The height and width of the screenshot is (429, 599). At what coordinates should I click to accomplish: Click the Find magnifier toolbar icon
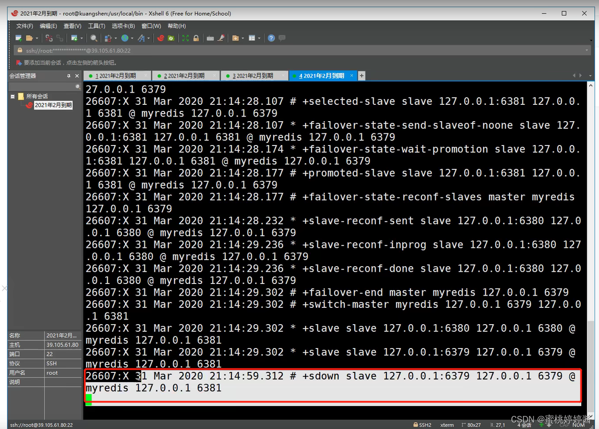click(94, 38)
